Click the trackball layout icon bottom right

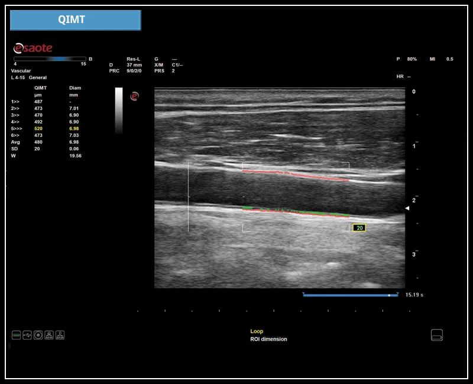tap(437, 335)
